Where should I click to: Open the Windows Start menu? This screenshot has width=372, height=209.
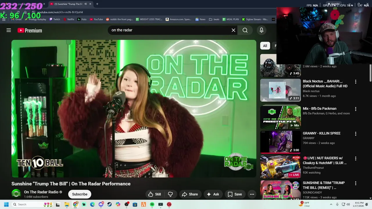pos(6,204)
